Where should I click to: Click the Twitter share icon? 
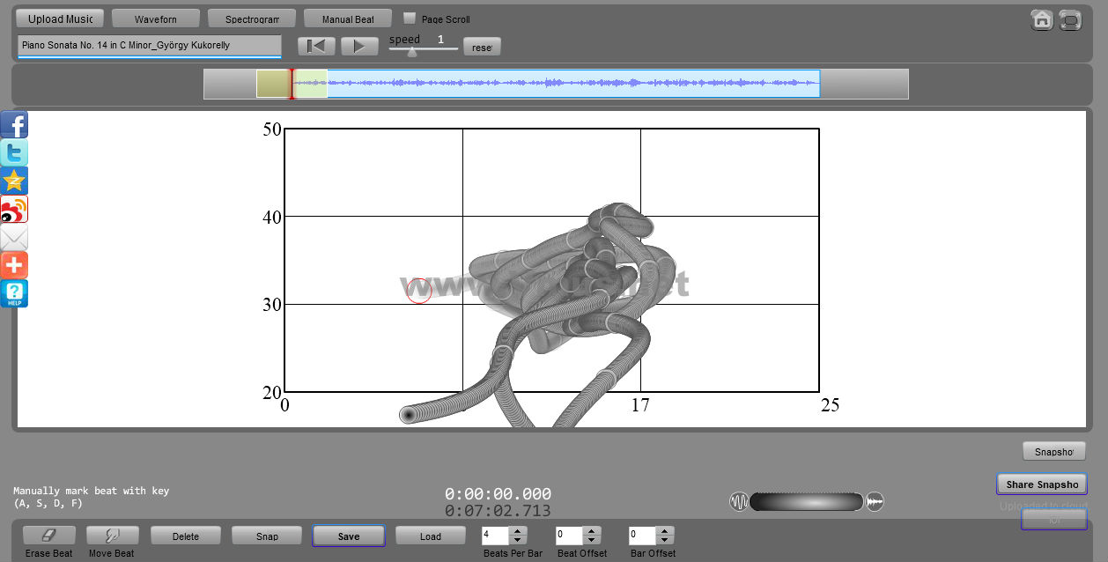[x=14, y=152]
